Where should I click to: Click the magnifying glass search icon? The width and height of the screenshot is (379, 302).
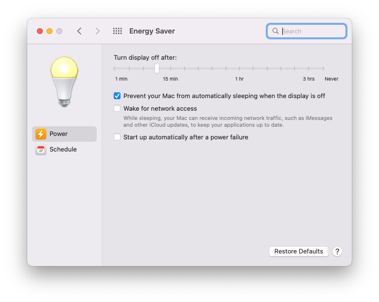[x=276, y=31]
